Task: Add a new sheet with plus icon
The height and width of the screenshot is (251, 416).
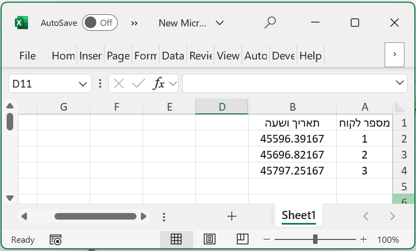Action: coord(232,216)
